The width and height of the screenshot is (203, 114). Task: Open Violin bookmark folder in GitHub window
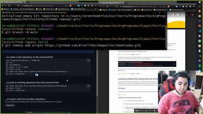coord(39,9)
